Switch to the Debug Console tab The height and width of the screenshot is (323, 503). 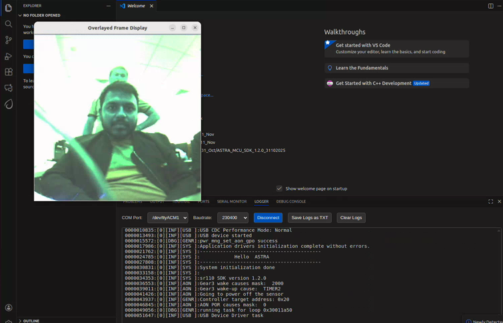click(x=290, y=201)
